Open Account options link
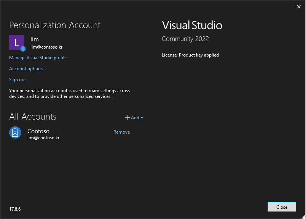This screenshot has height=219, width=306. tap(26, 69)
